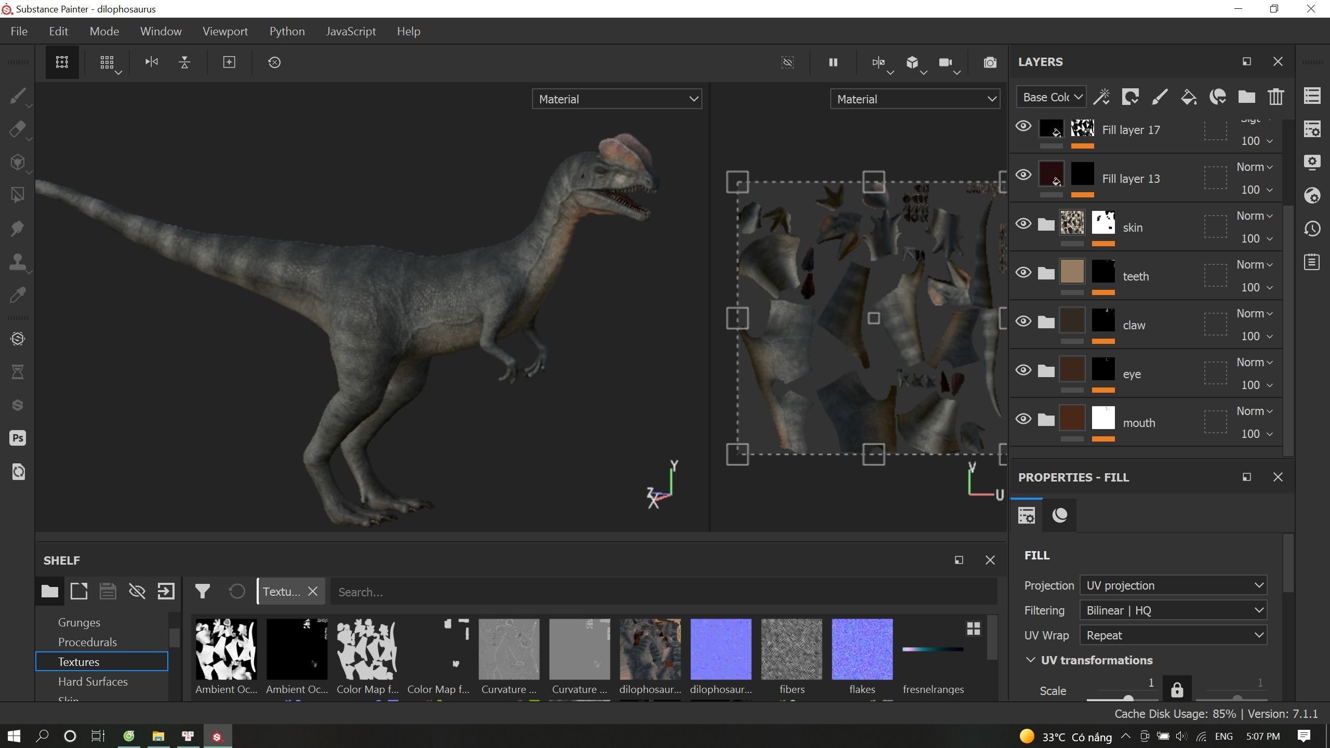Select the Clone stamp tool

click(x=18, y=262)
